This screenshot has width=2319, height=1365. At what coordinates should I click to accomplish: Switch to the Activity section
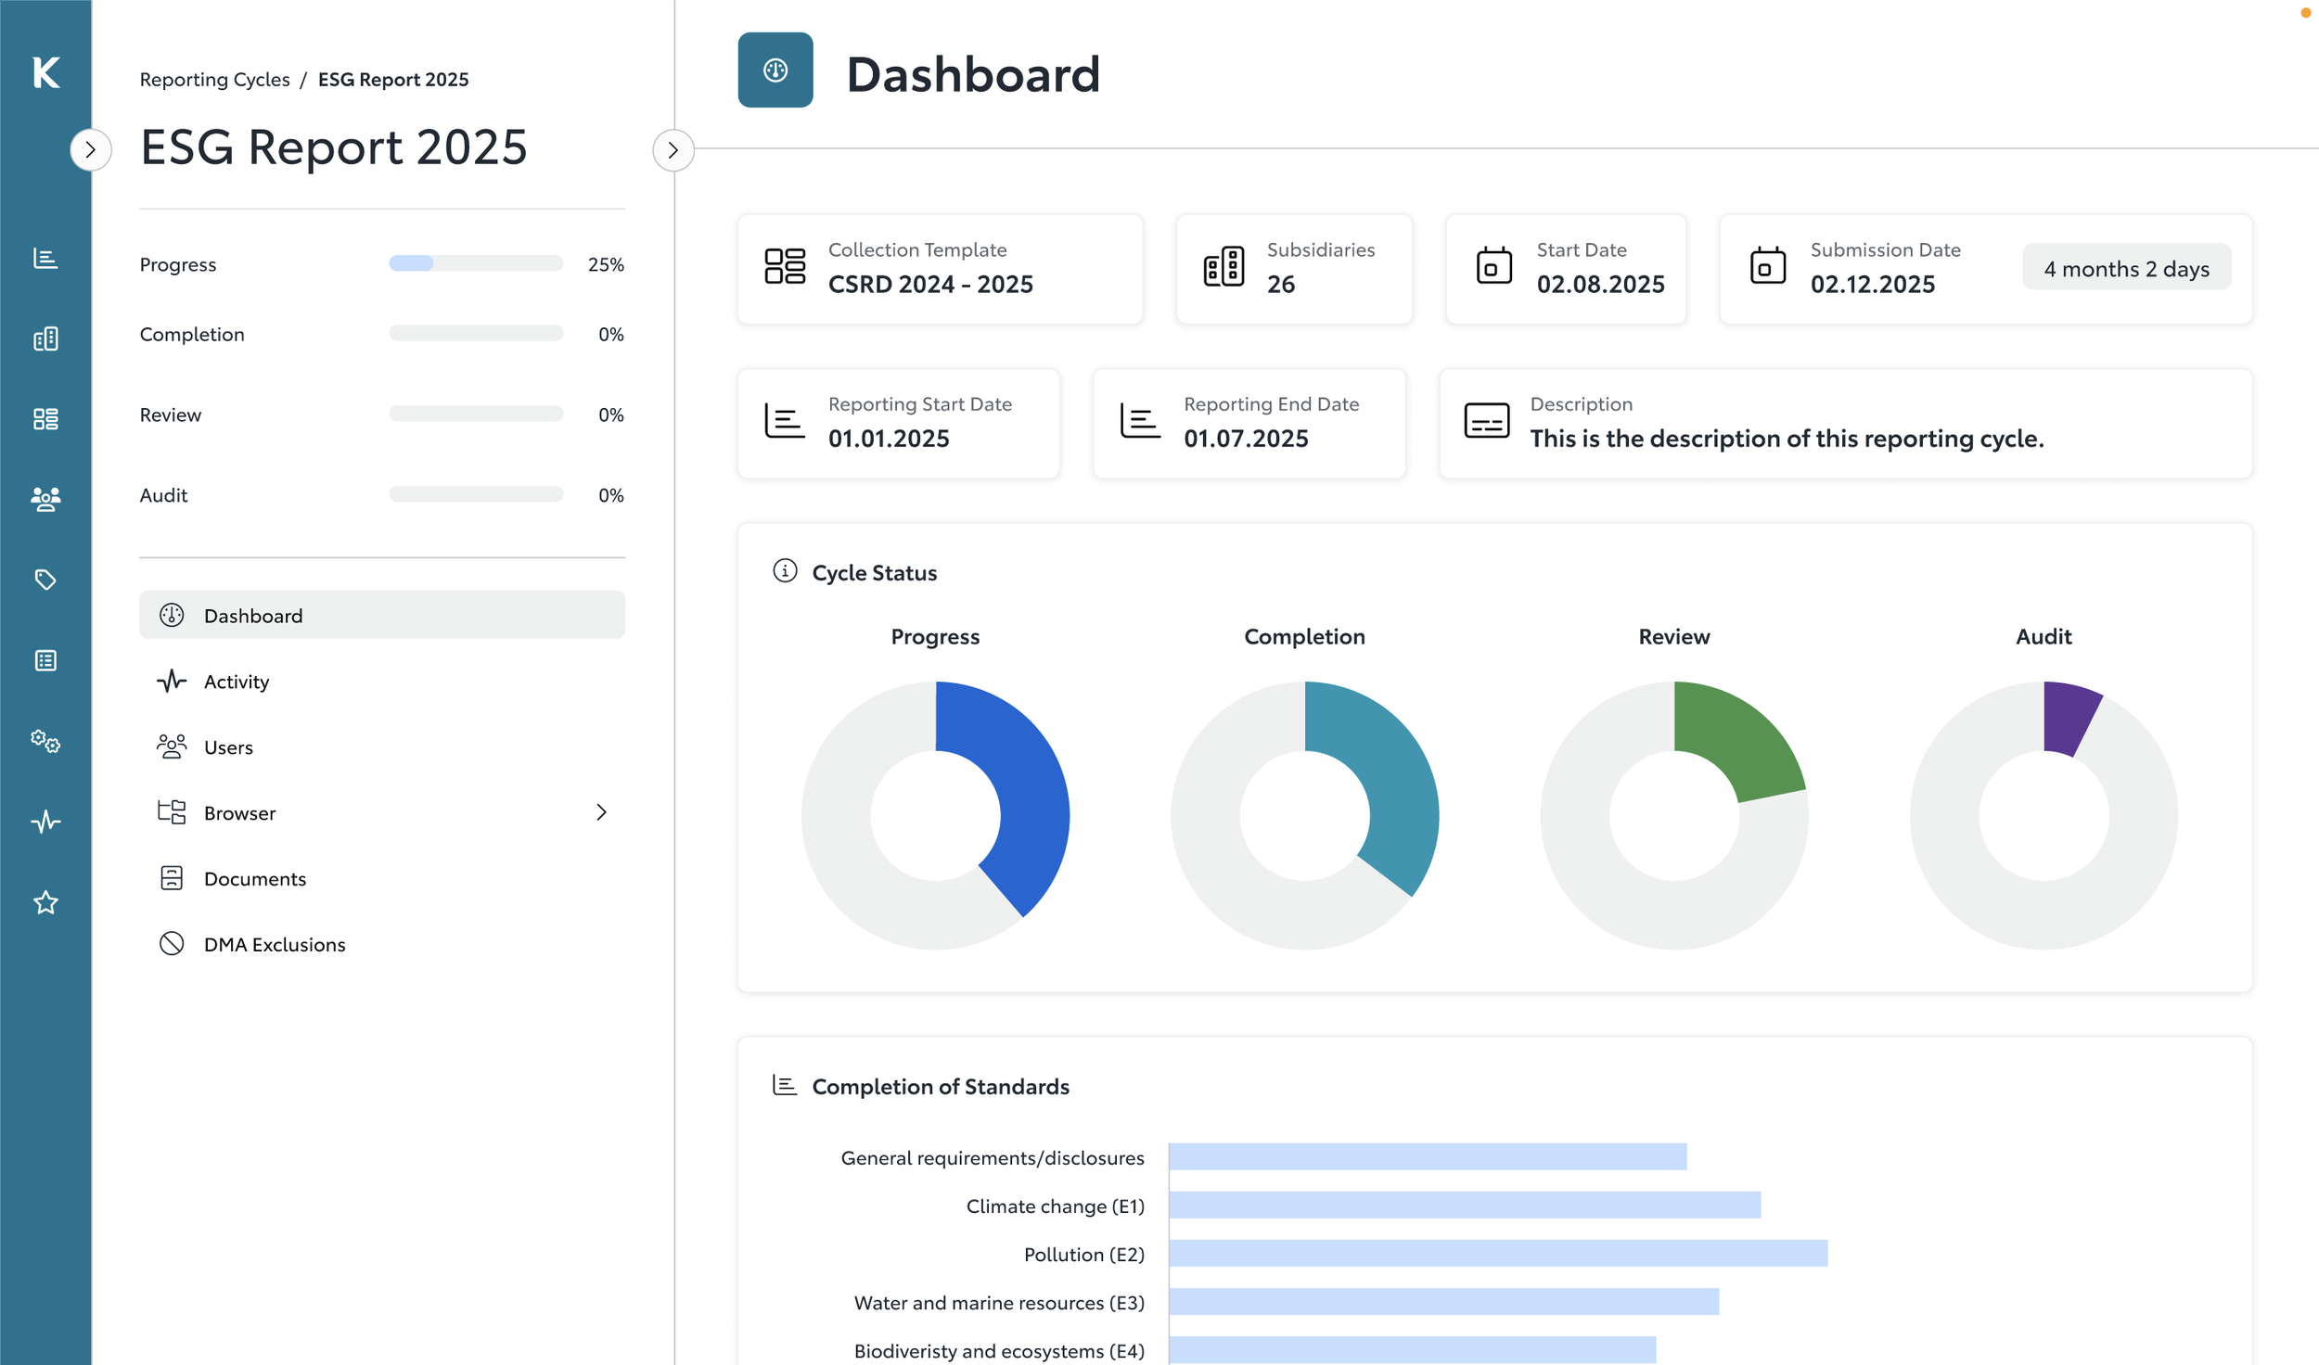(x=237, y=681)
